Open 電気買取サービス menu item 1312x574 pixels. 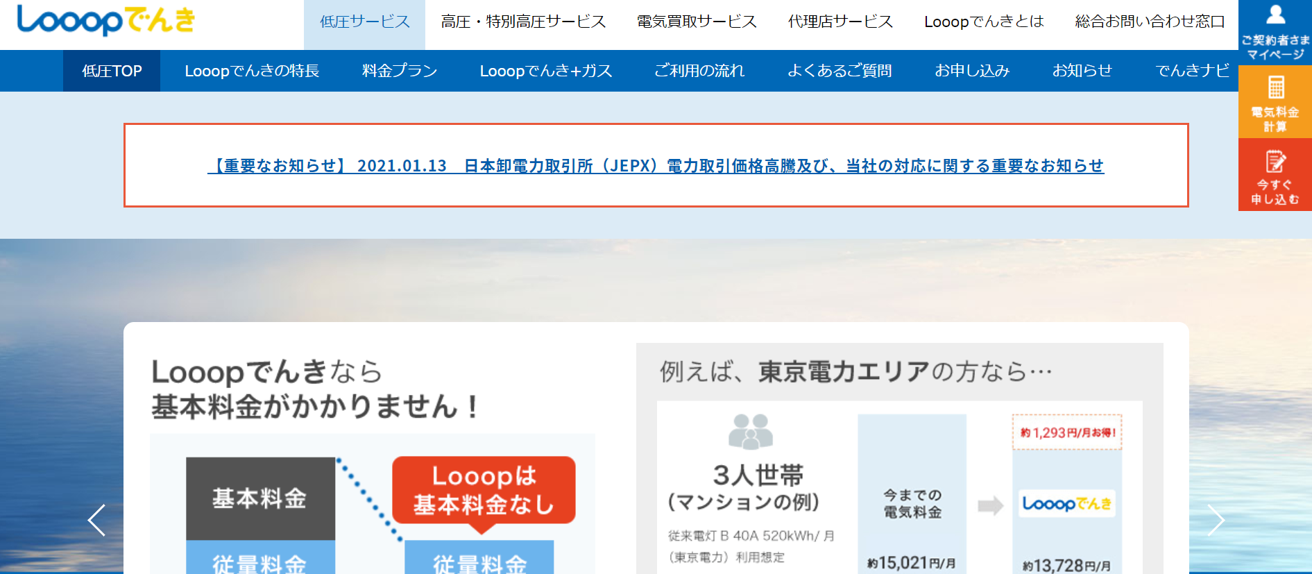[x=697, y=22]
